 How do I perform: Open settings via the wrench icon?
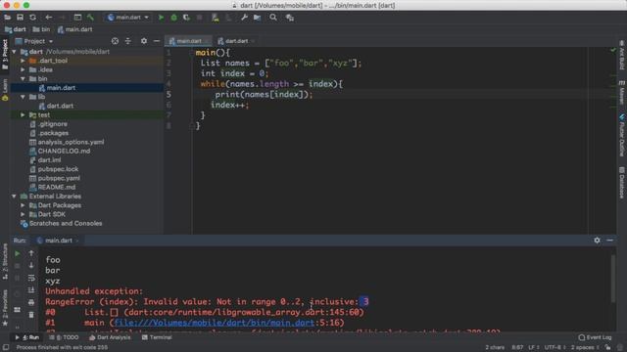244,18
